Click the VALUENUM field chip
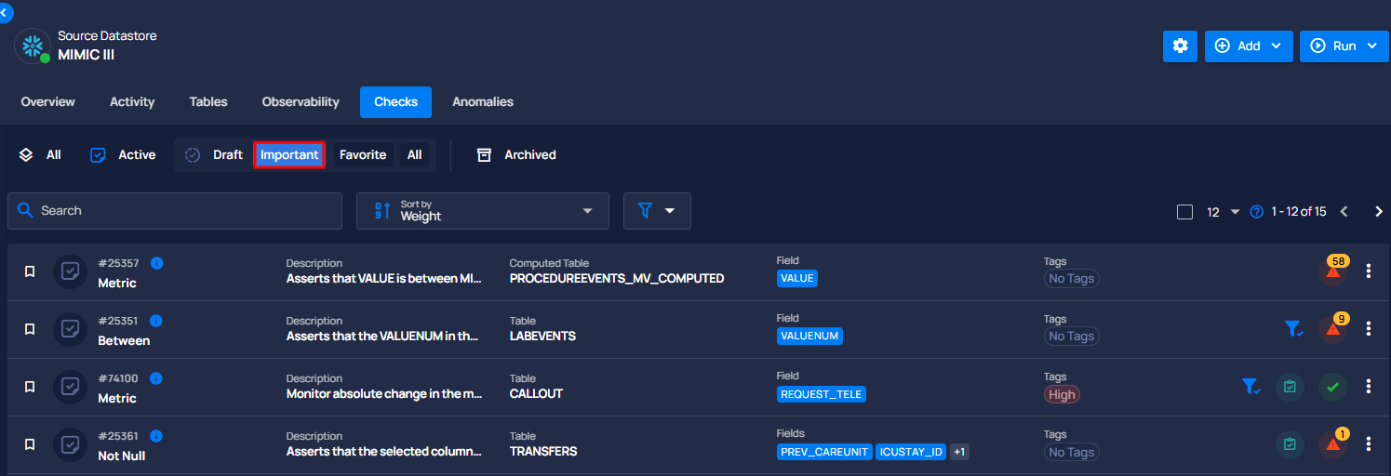The height and width of the screenshot is (476, 1391). 809,336
